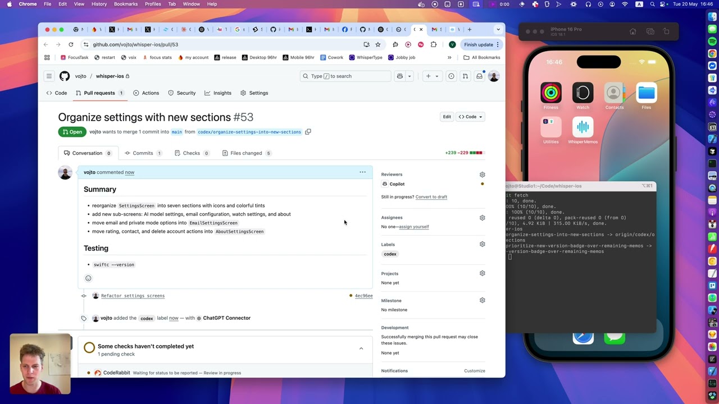This screenshot has height=404, width=719.
Task: Go back in Chrome
Action: [x=45, y=45]
